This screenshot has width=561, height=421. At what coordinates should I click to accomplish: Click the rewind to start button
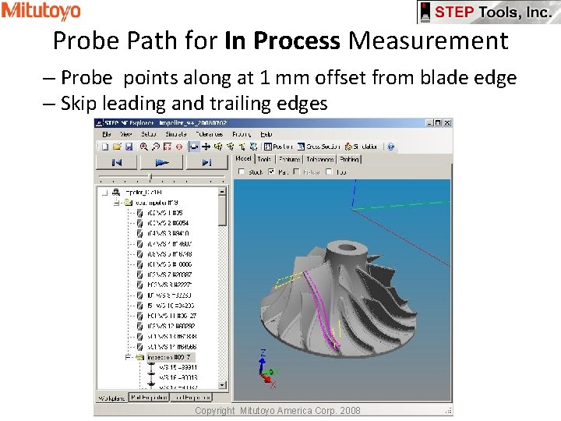click(117, 162)
